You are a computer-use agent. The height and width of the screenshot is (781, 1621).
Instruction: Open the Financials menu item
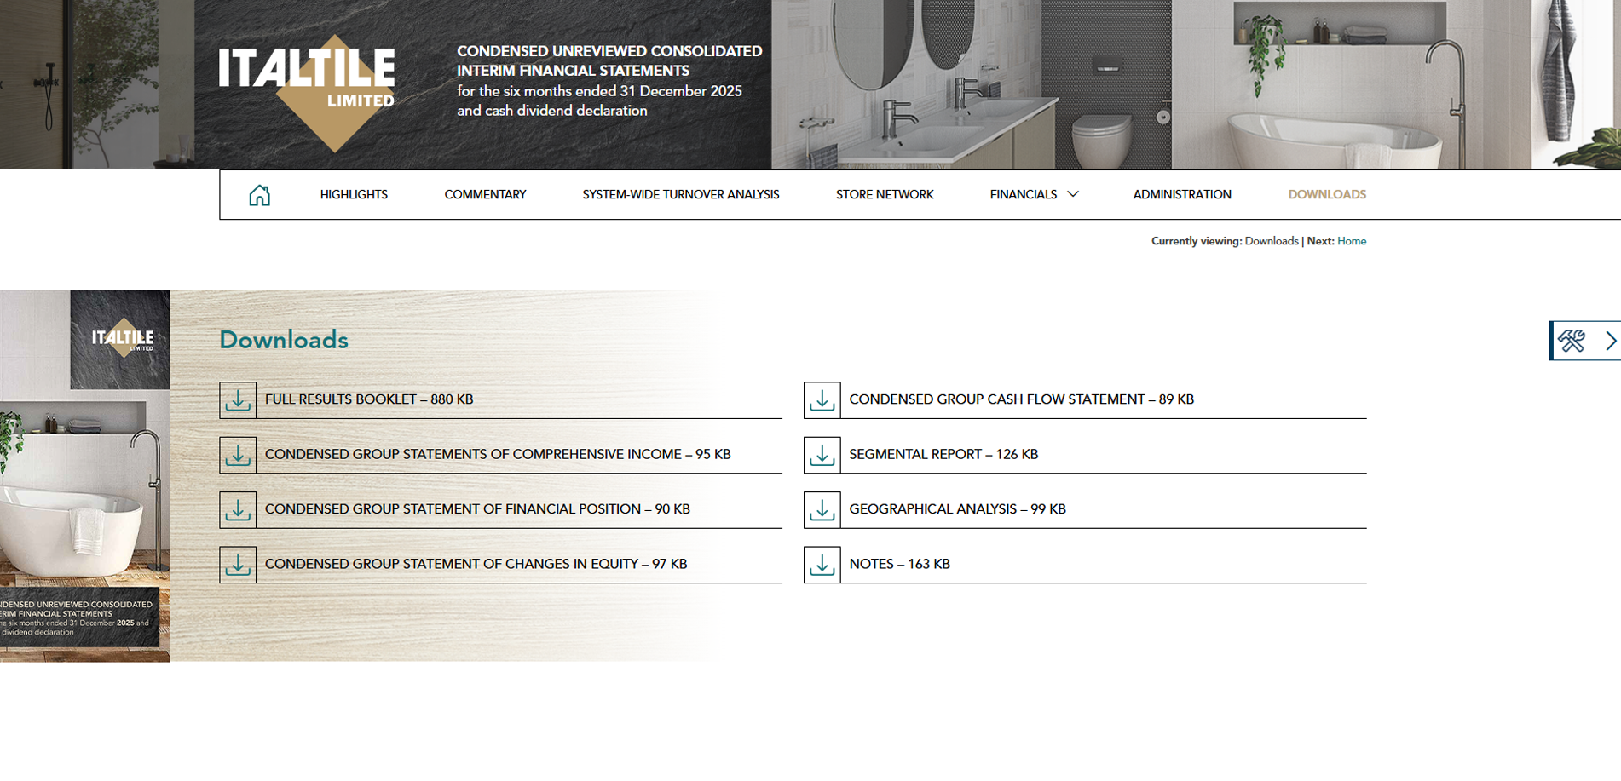tap(1023, 194)
